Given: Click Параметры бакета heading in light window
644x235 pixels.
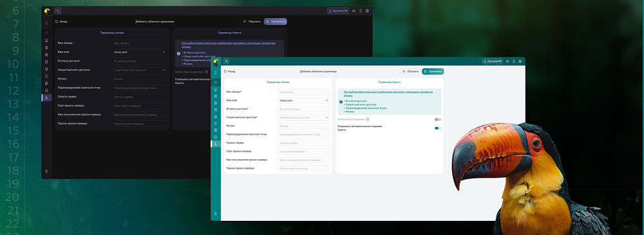Looking at the screenshot, I should (390, 82).
